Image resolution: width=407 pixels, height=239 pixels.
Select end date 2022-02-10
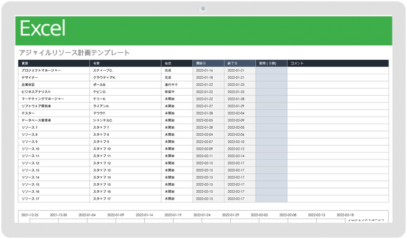(240, 142)
